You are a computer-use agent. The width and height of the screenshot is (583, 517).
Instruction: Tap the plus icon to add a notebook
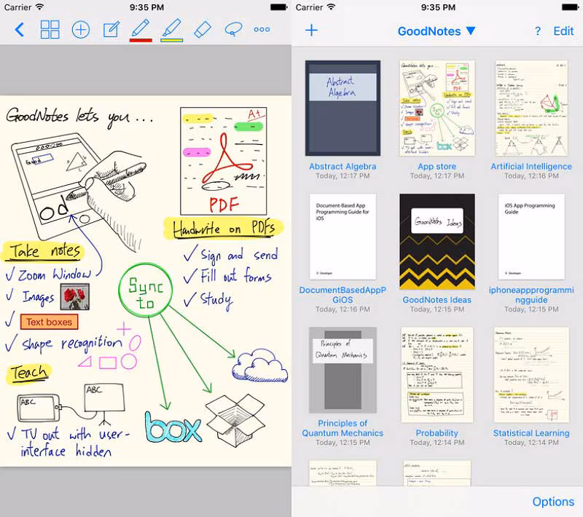[x=312, y=30]
